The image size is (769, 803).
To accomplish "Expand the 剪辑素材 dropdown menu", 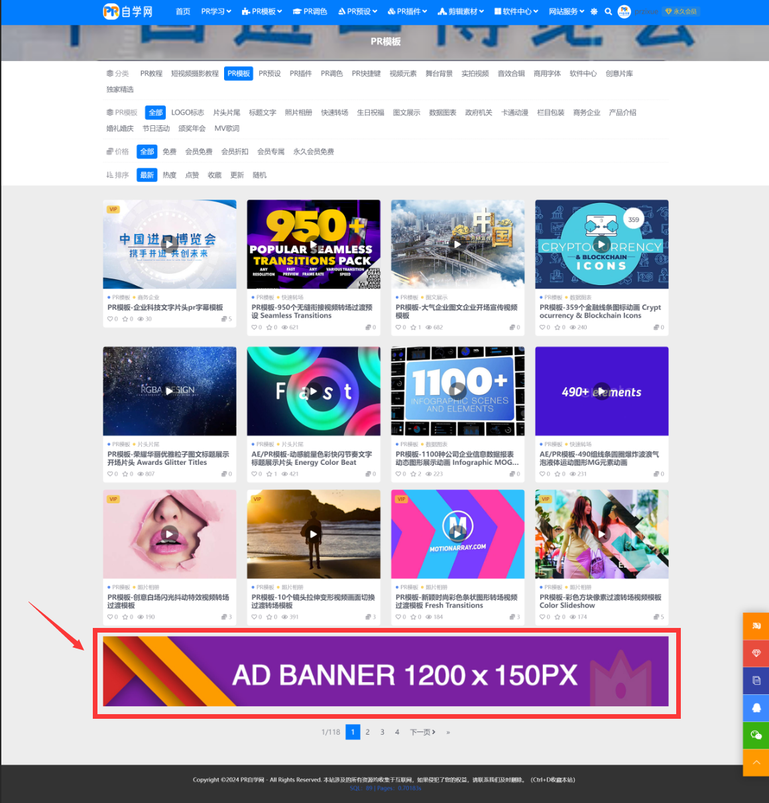I will tap(461, 11).
